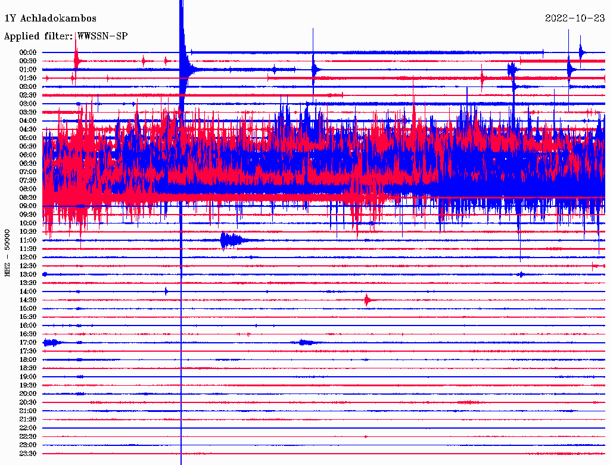The width and height of the screenshot is (610, 465).
Task: Select the 01:00 time label
Action: [28, 70]
